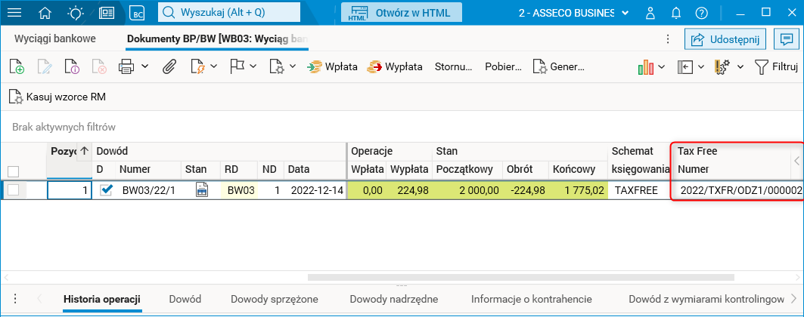
Task: Tick row checkbox for BW03/22/1
Action: (x=14, y=190)
